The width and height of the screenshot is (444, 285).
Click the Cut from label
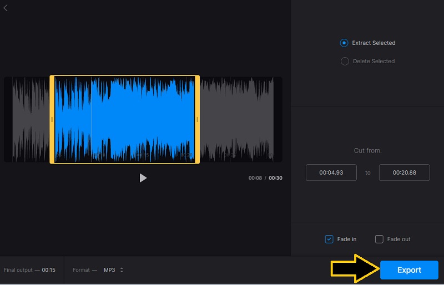click(x=367, y=151)
